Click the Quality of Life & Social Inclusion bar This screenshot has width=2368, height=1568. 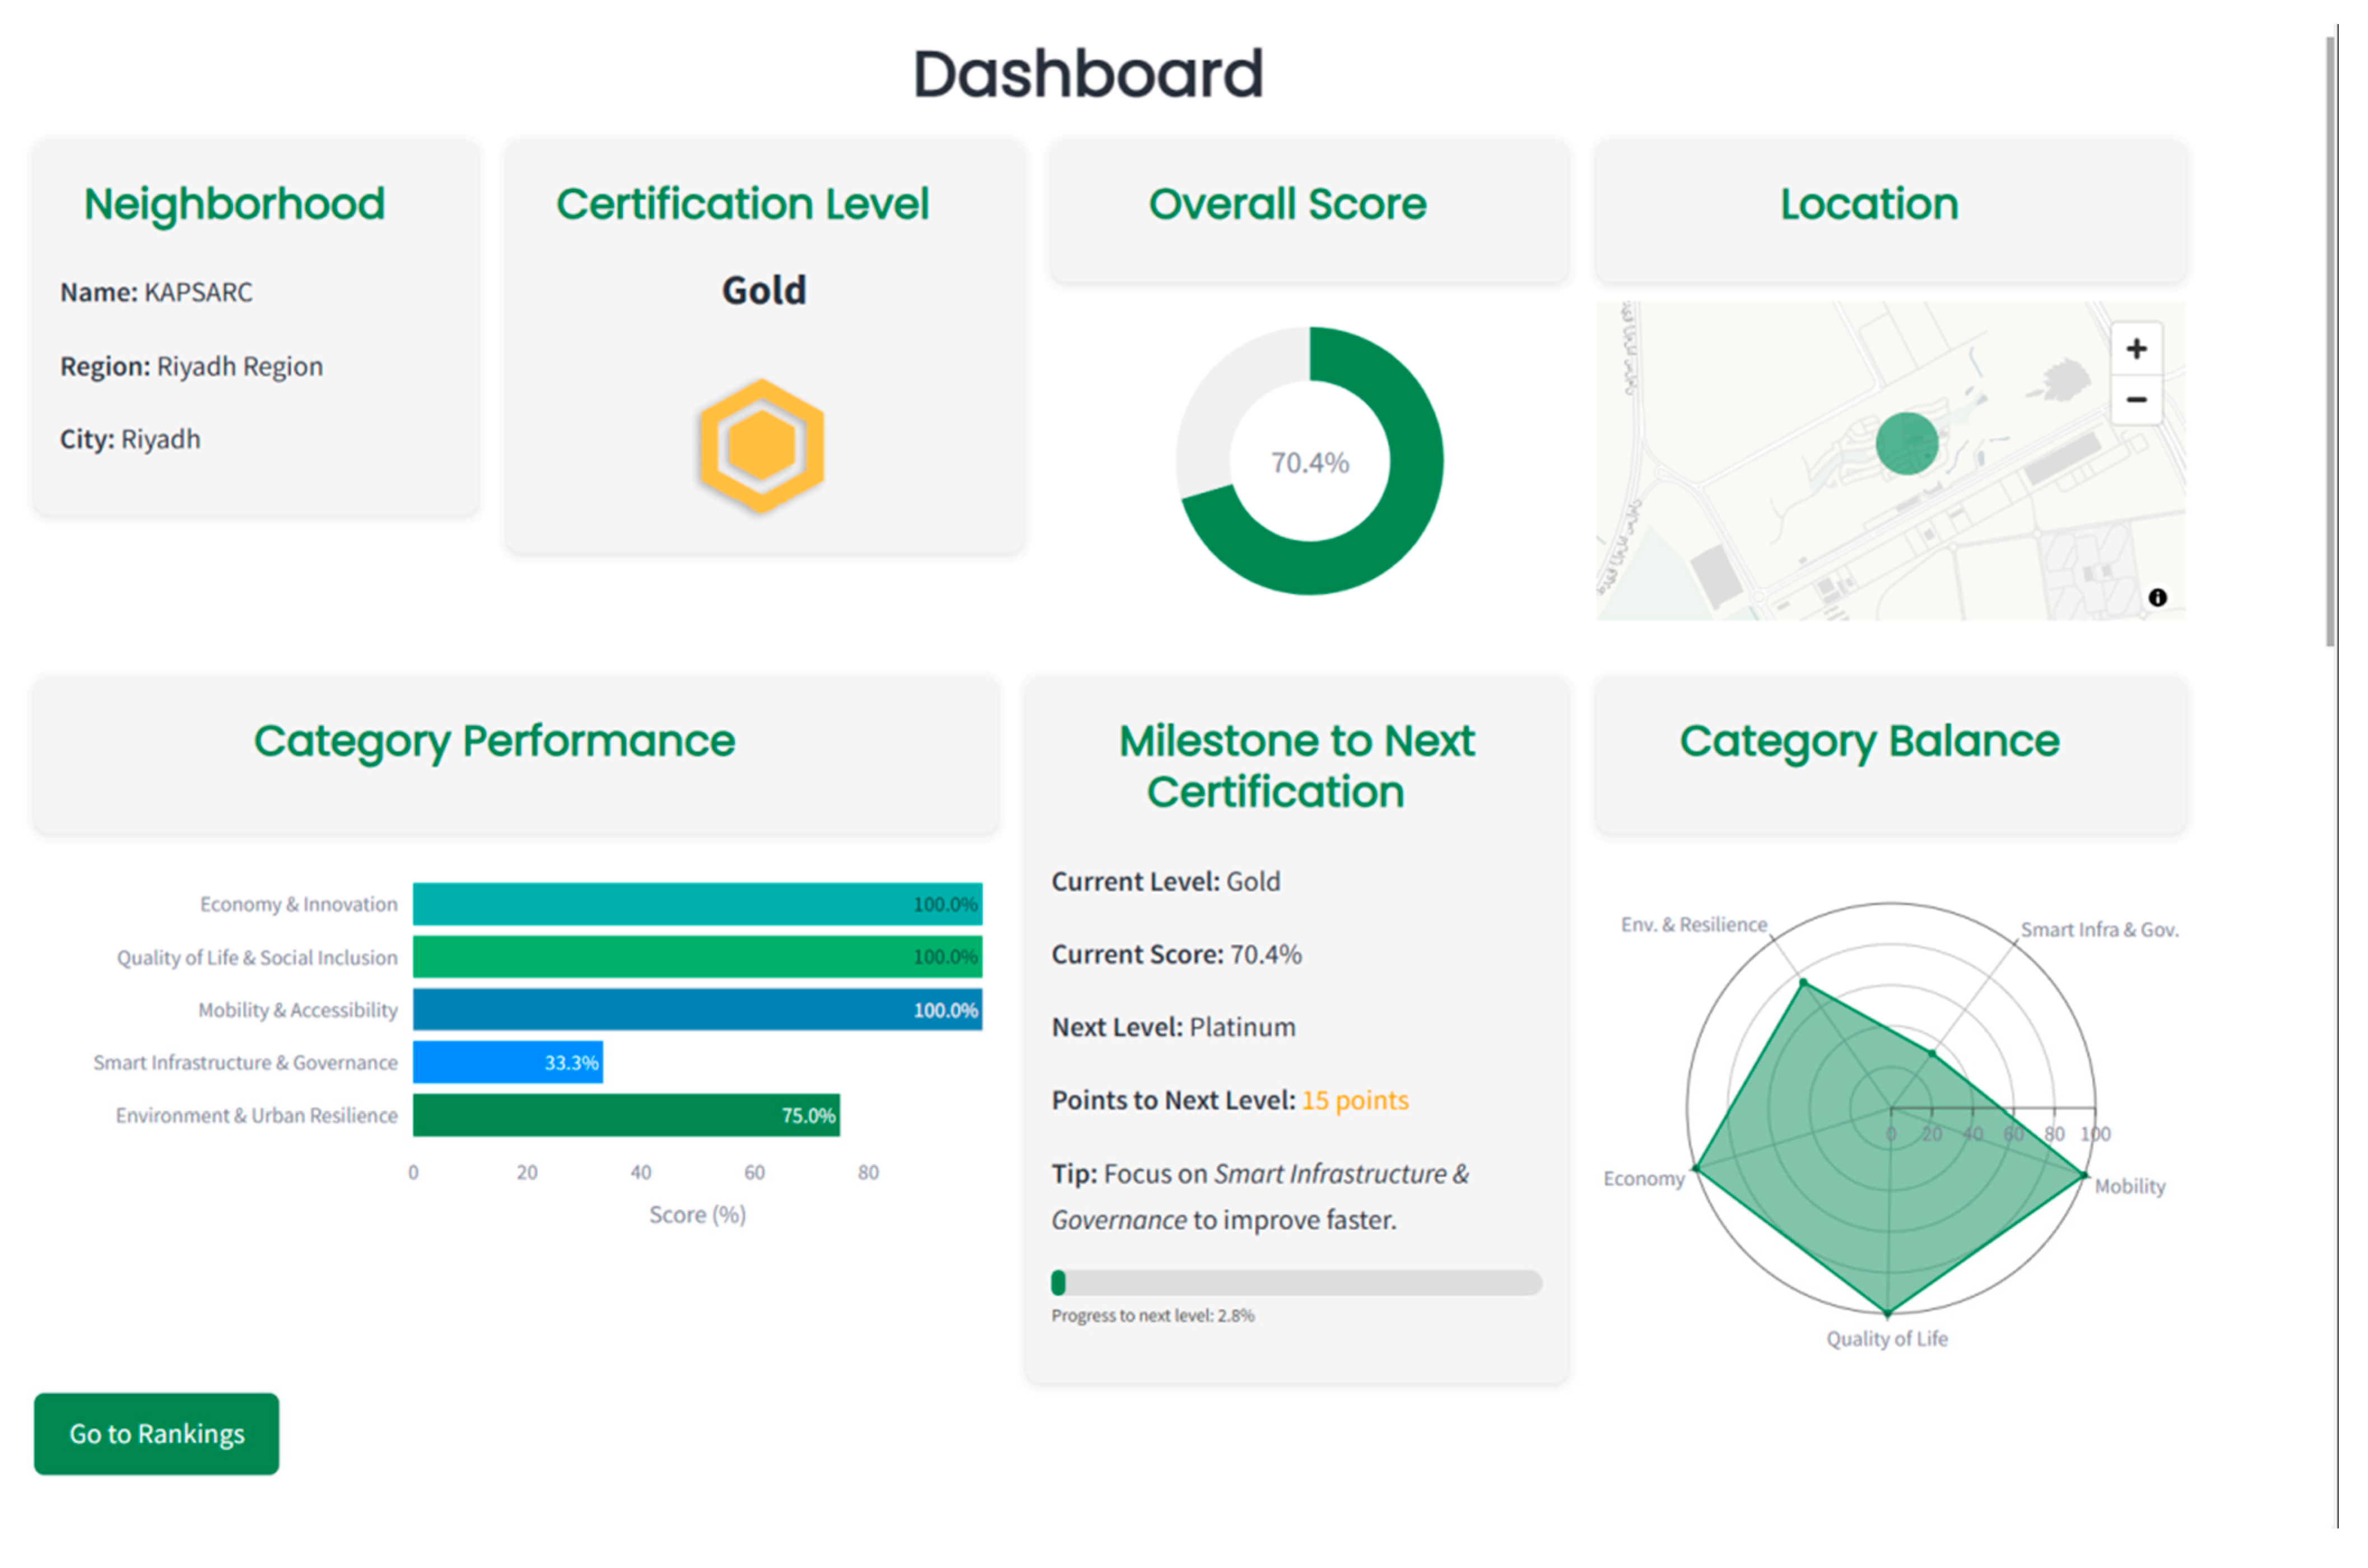click(696, 957)
